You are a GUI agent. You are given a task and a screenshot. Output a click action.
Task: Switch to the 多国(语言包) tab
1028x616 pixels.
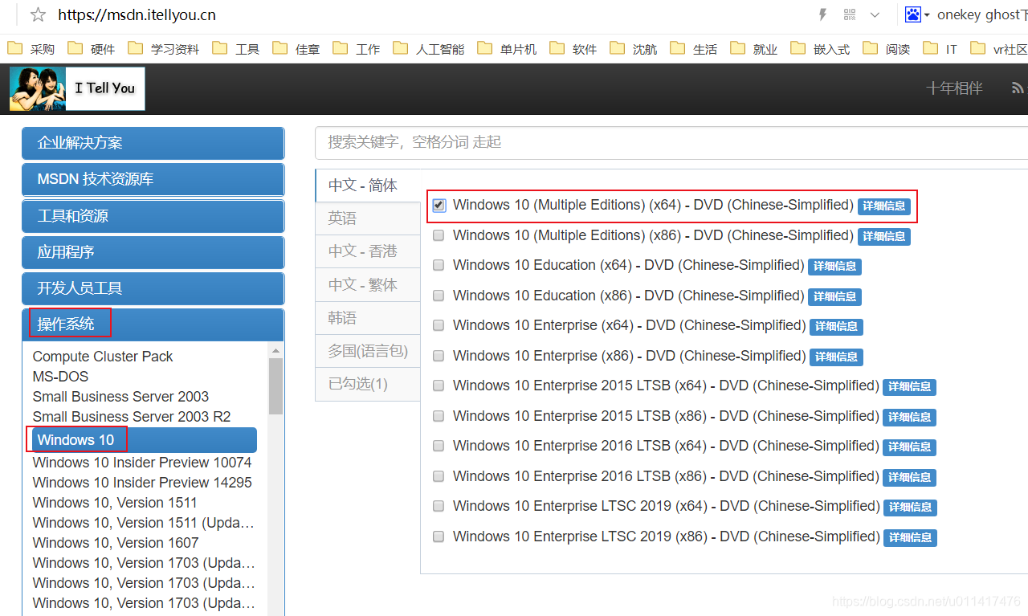pos(368,351)
